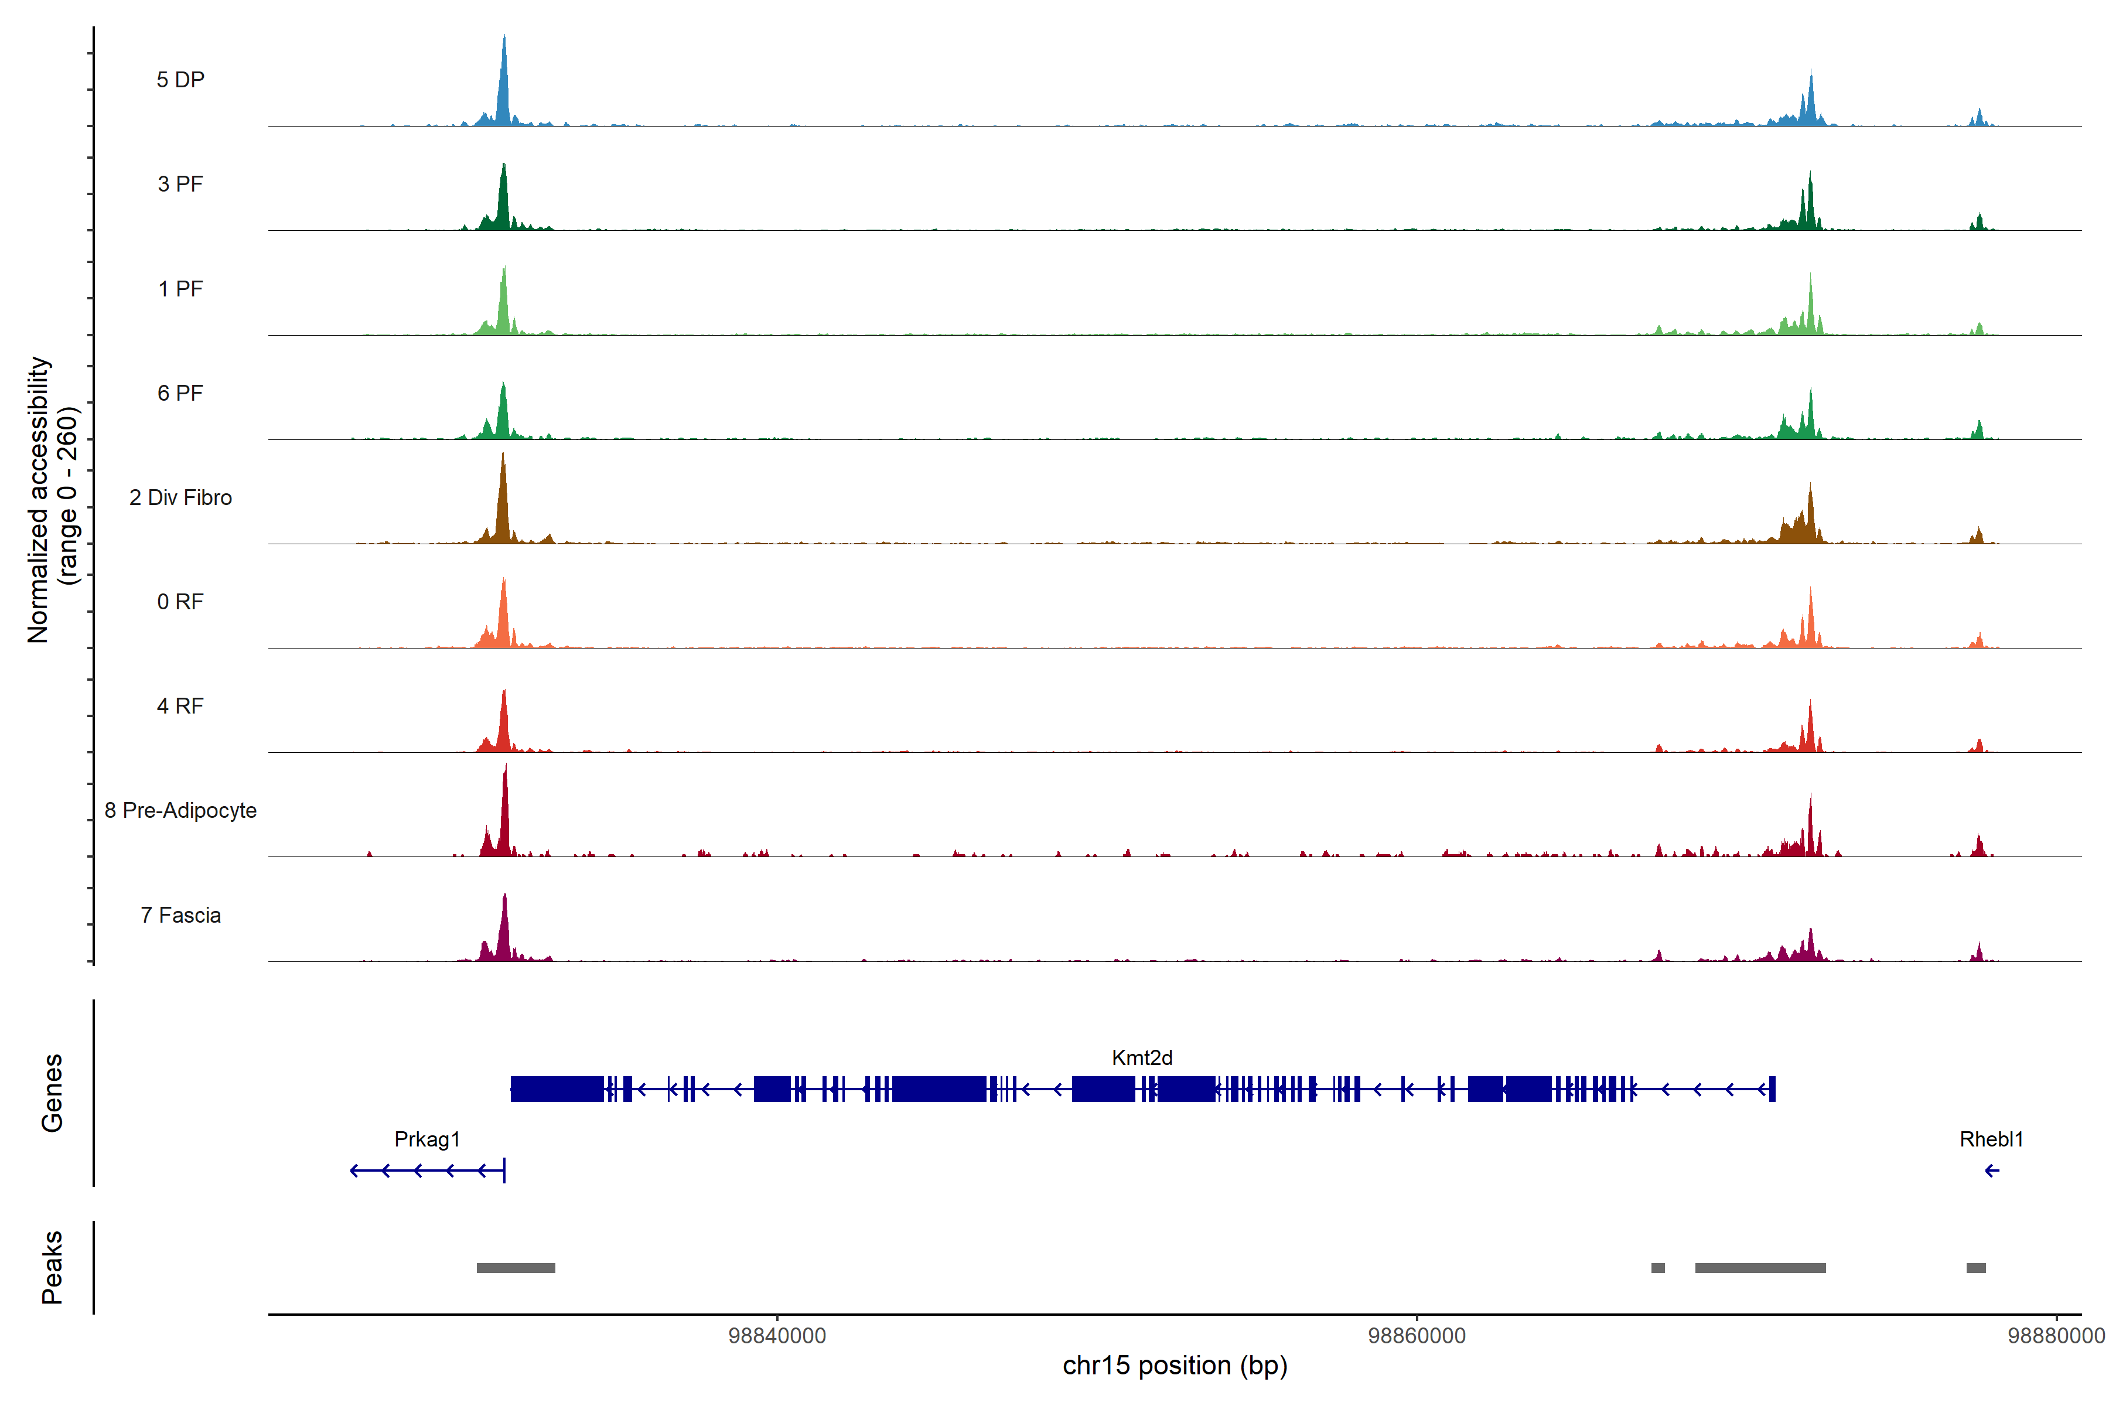Click the 5 DP track label
Viewport: 2109px width, 1406px height.
click(180, 80)
